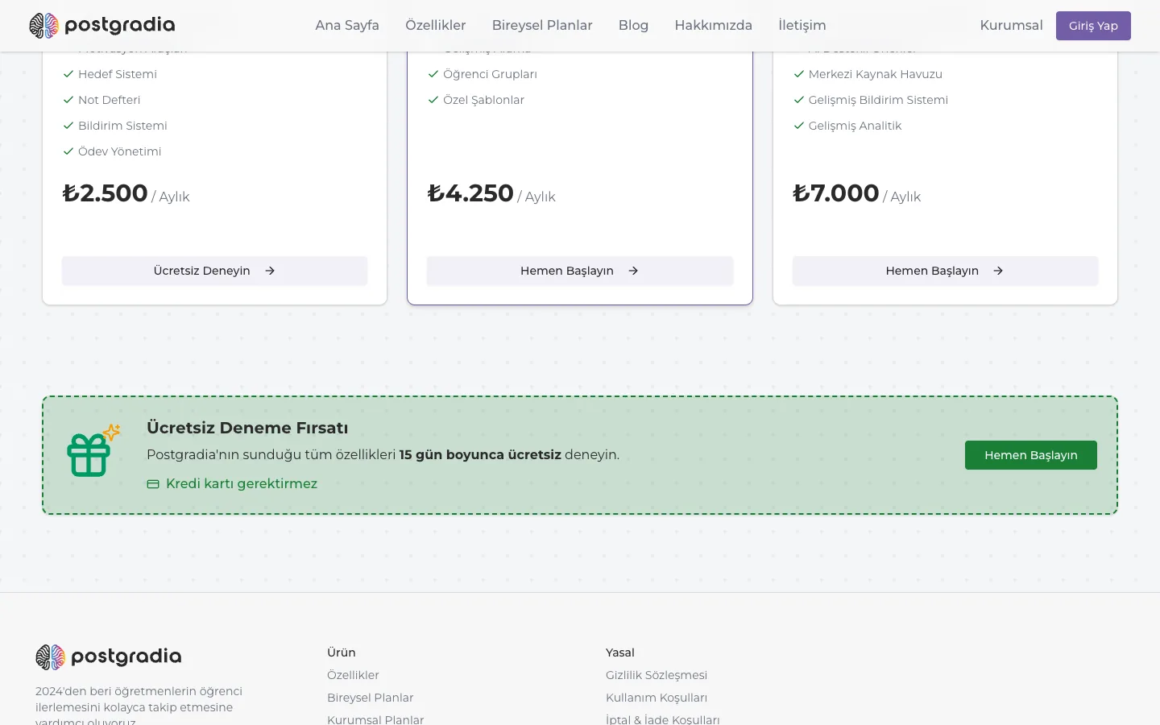The height and width of the screenshot is (725, 1160).
Task: Click checkmark next to Hedef Sistemi
Action: click(68, 74)
